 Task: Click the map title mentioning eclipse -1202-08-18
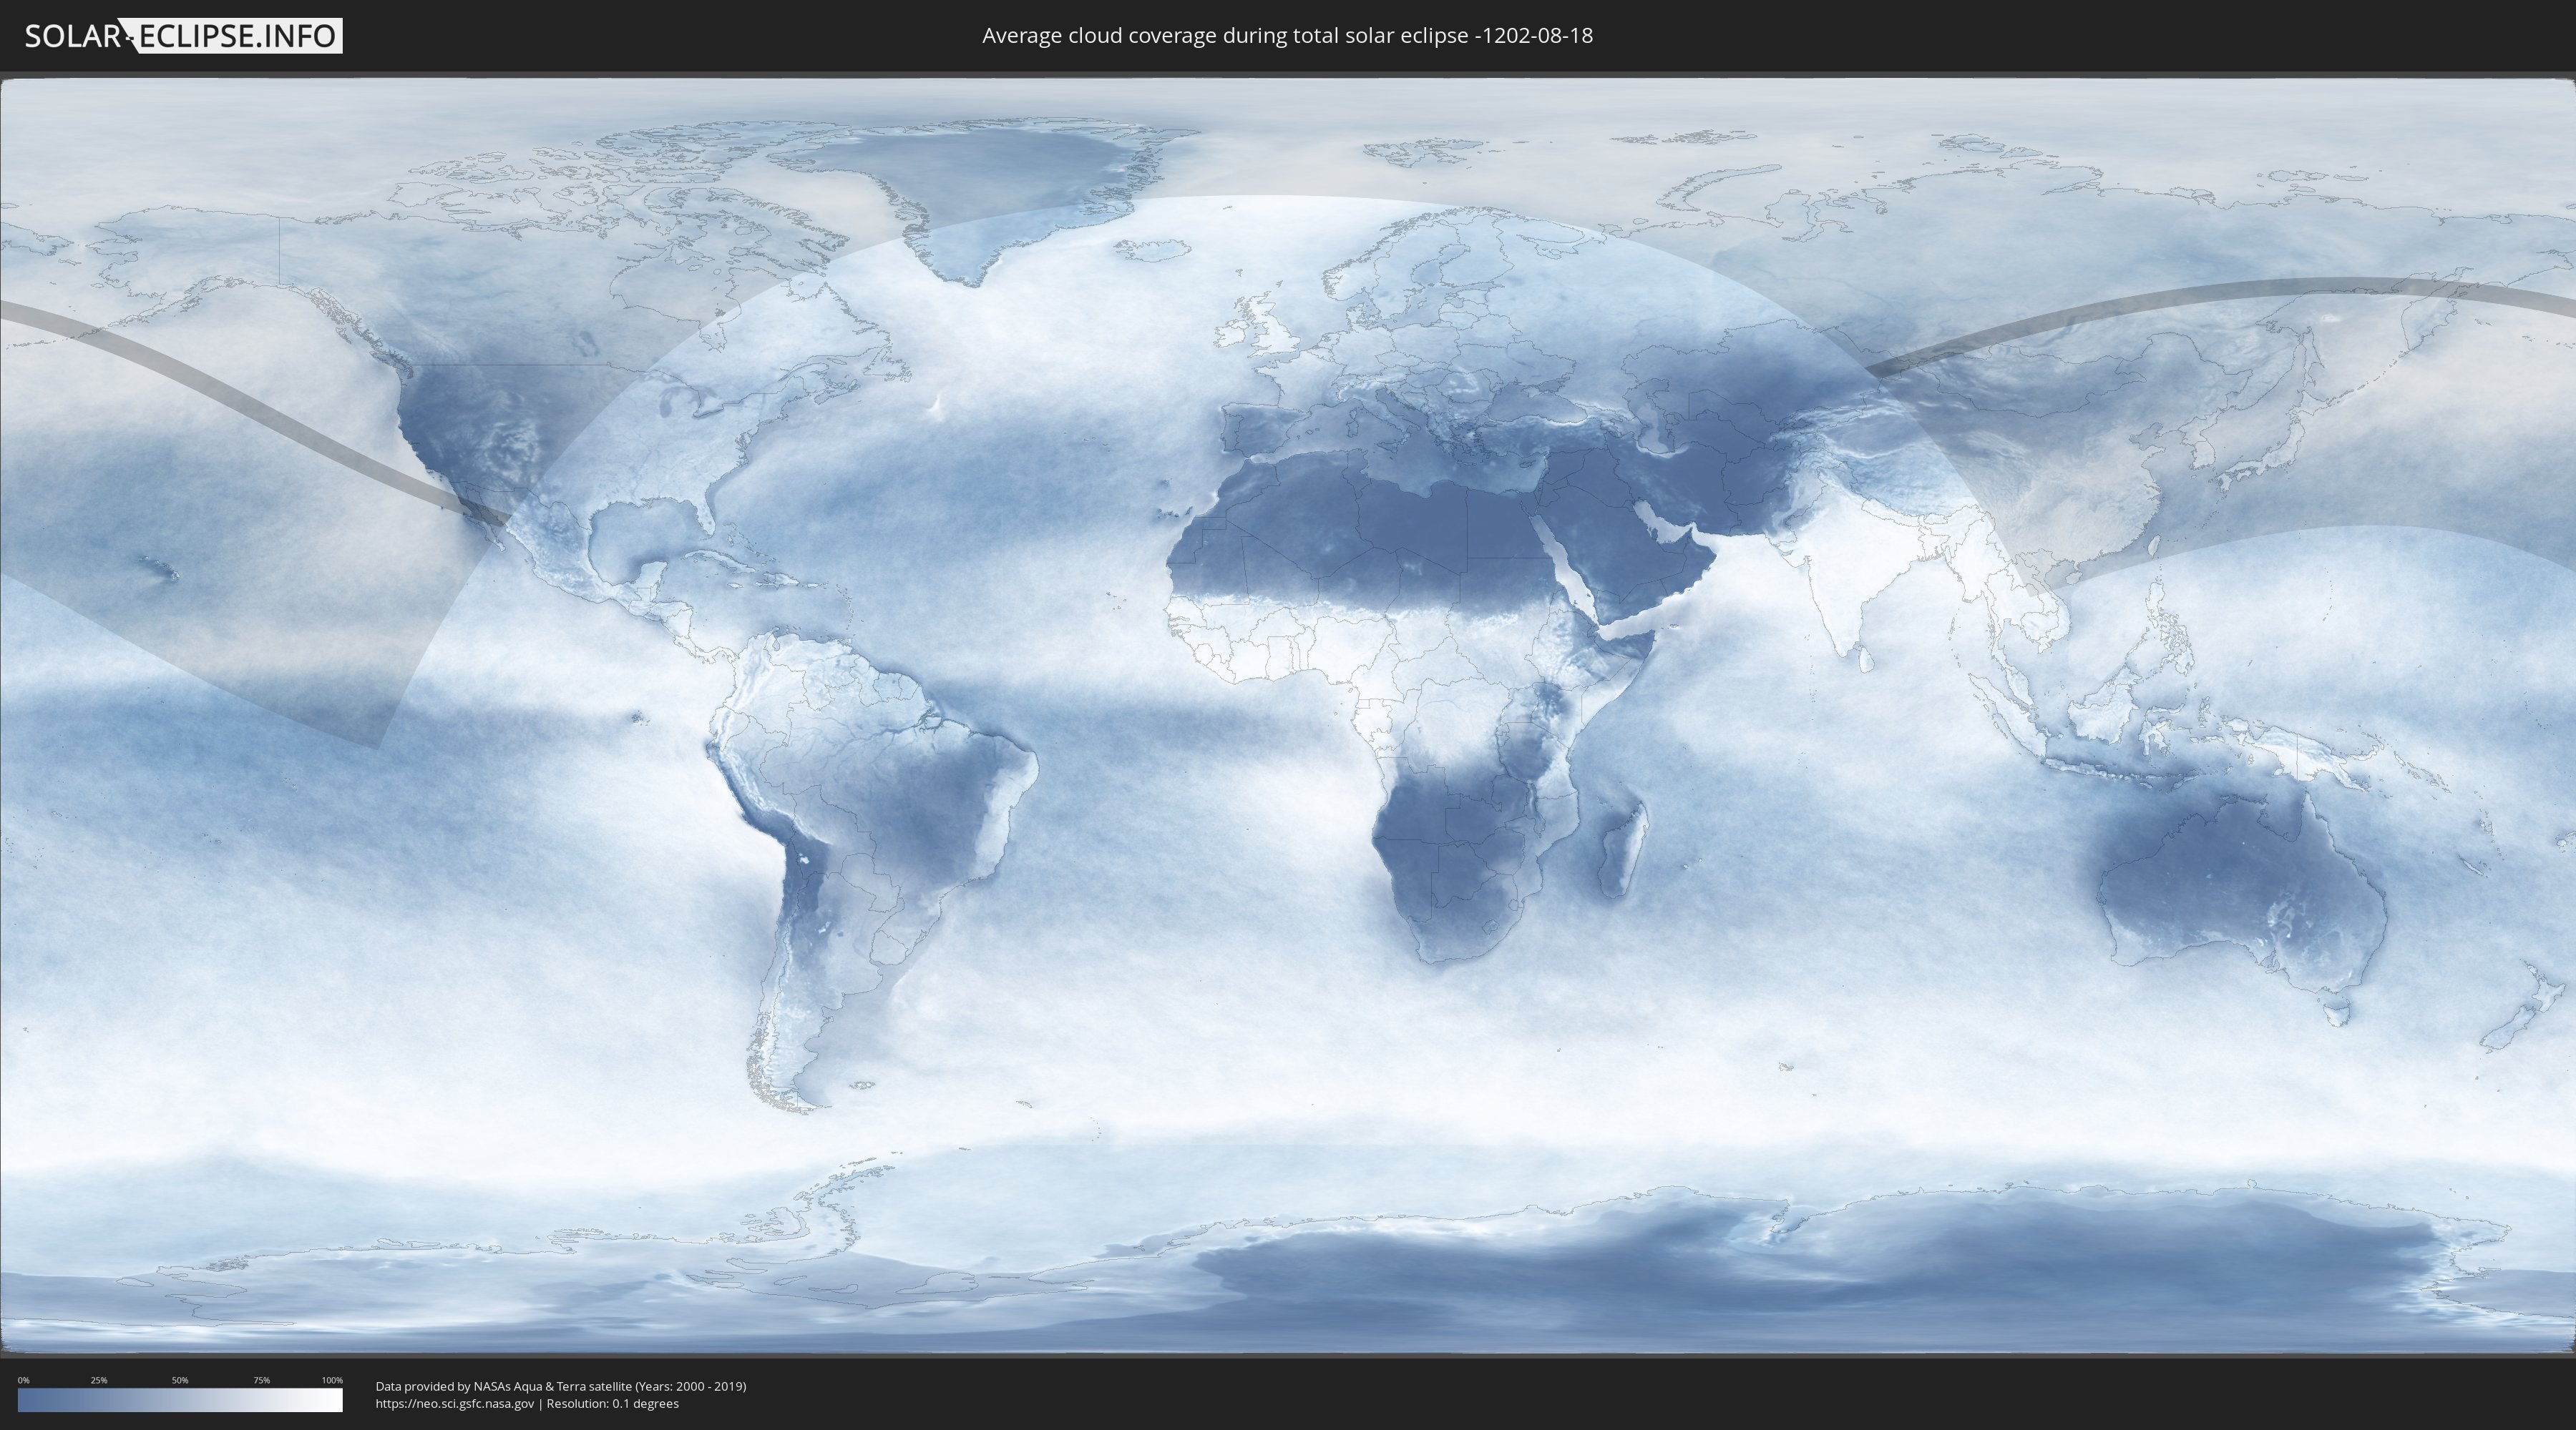click(x=1287, y=36)
